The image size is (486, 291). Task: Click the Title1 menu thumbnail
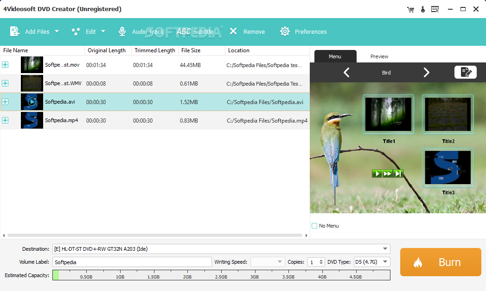[x=388, y=114]
